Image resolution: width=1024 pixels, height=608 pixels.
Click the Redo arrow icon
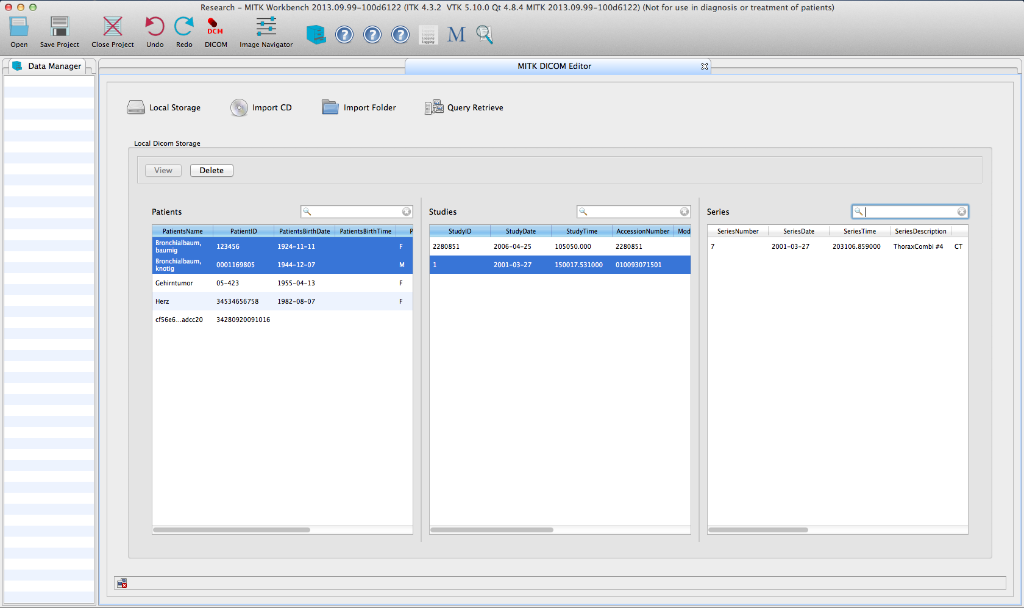(184, 27)
